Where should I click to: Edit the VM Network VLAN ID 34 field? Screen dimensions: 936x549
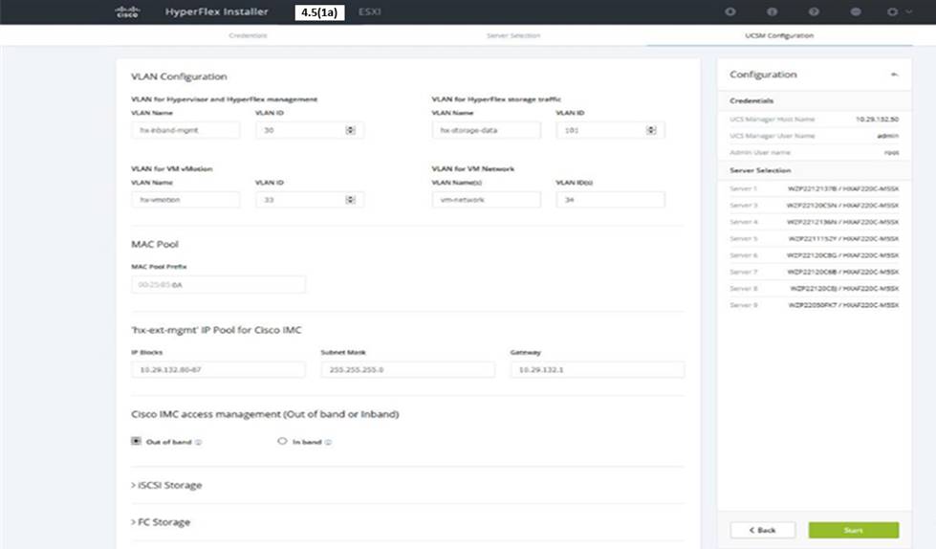[611, 200]
